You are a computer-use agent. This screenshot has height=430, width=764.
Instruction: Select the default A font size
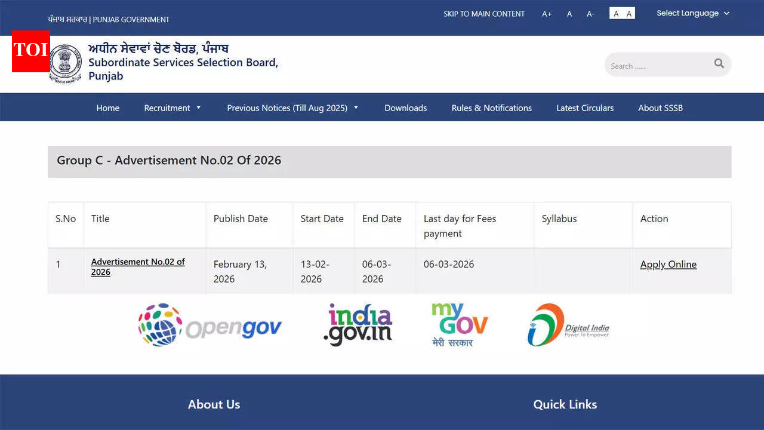tap(569, 14)
